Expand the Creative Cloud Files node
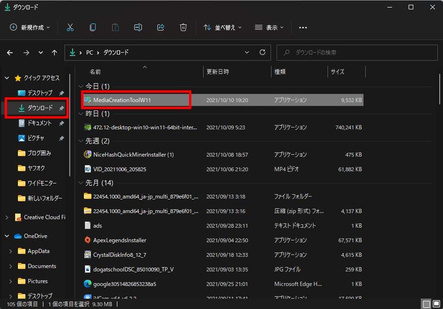Screen dimensions: 443x309 tap(7, 217)
